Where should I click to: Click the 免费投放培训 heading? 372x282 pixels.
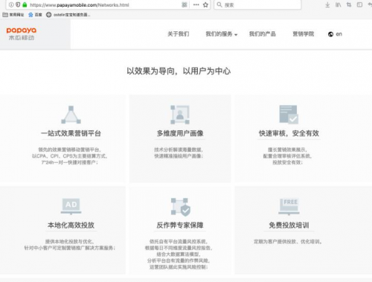pyautogui.click(x=289, y=225)
